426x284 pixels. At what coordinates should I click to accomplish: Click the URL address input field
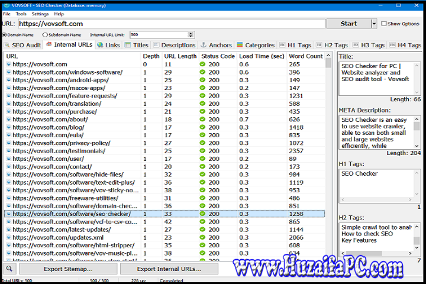coord(172,24)
